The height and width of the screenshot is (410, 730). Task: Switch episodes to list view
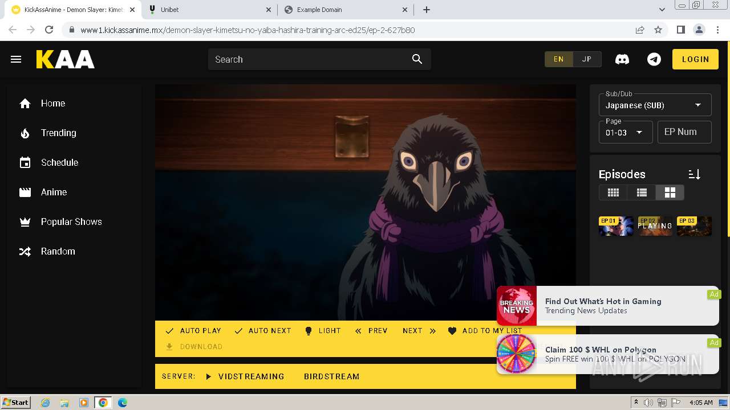click(x=642, y=192)
